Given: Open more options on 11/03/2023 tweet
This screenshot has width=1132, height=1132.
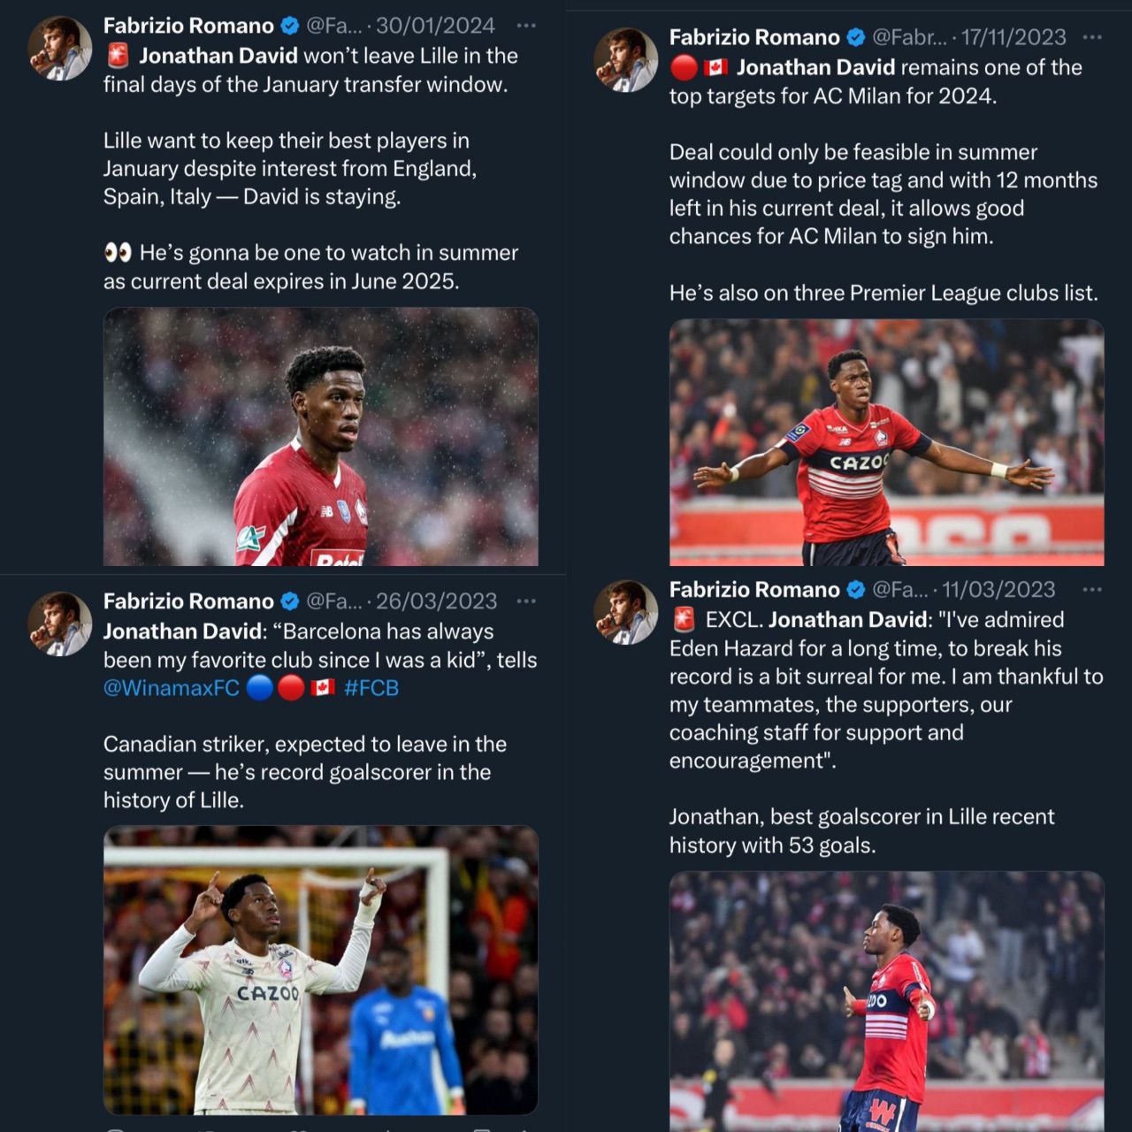Looking at the screenshot, I should pos(1092,590).
